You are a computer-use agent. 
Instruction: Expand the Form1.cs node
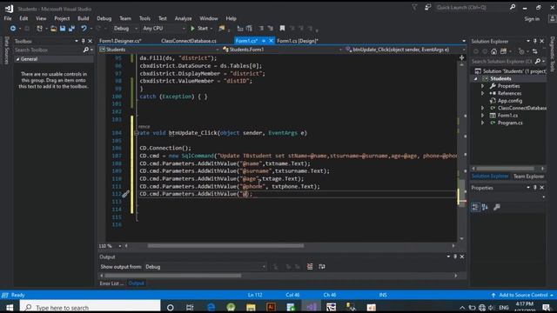point(482,116)
